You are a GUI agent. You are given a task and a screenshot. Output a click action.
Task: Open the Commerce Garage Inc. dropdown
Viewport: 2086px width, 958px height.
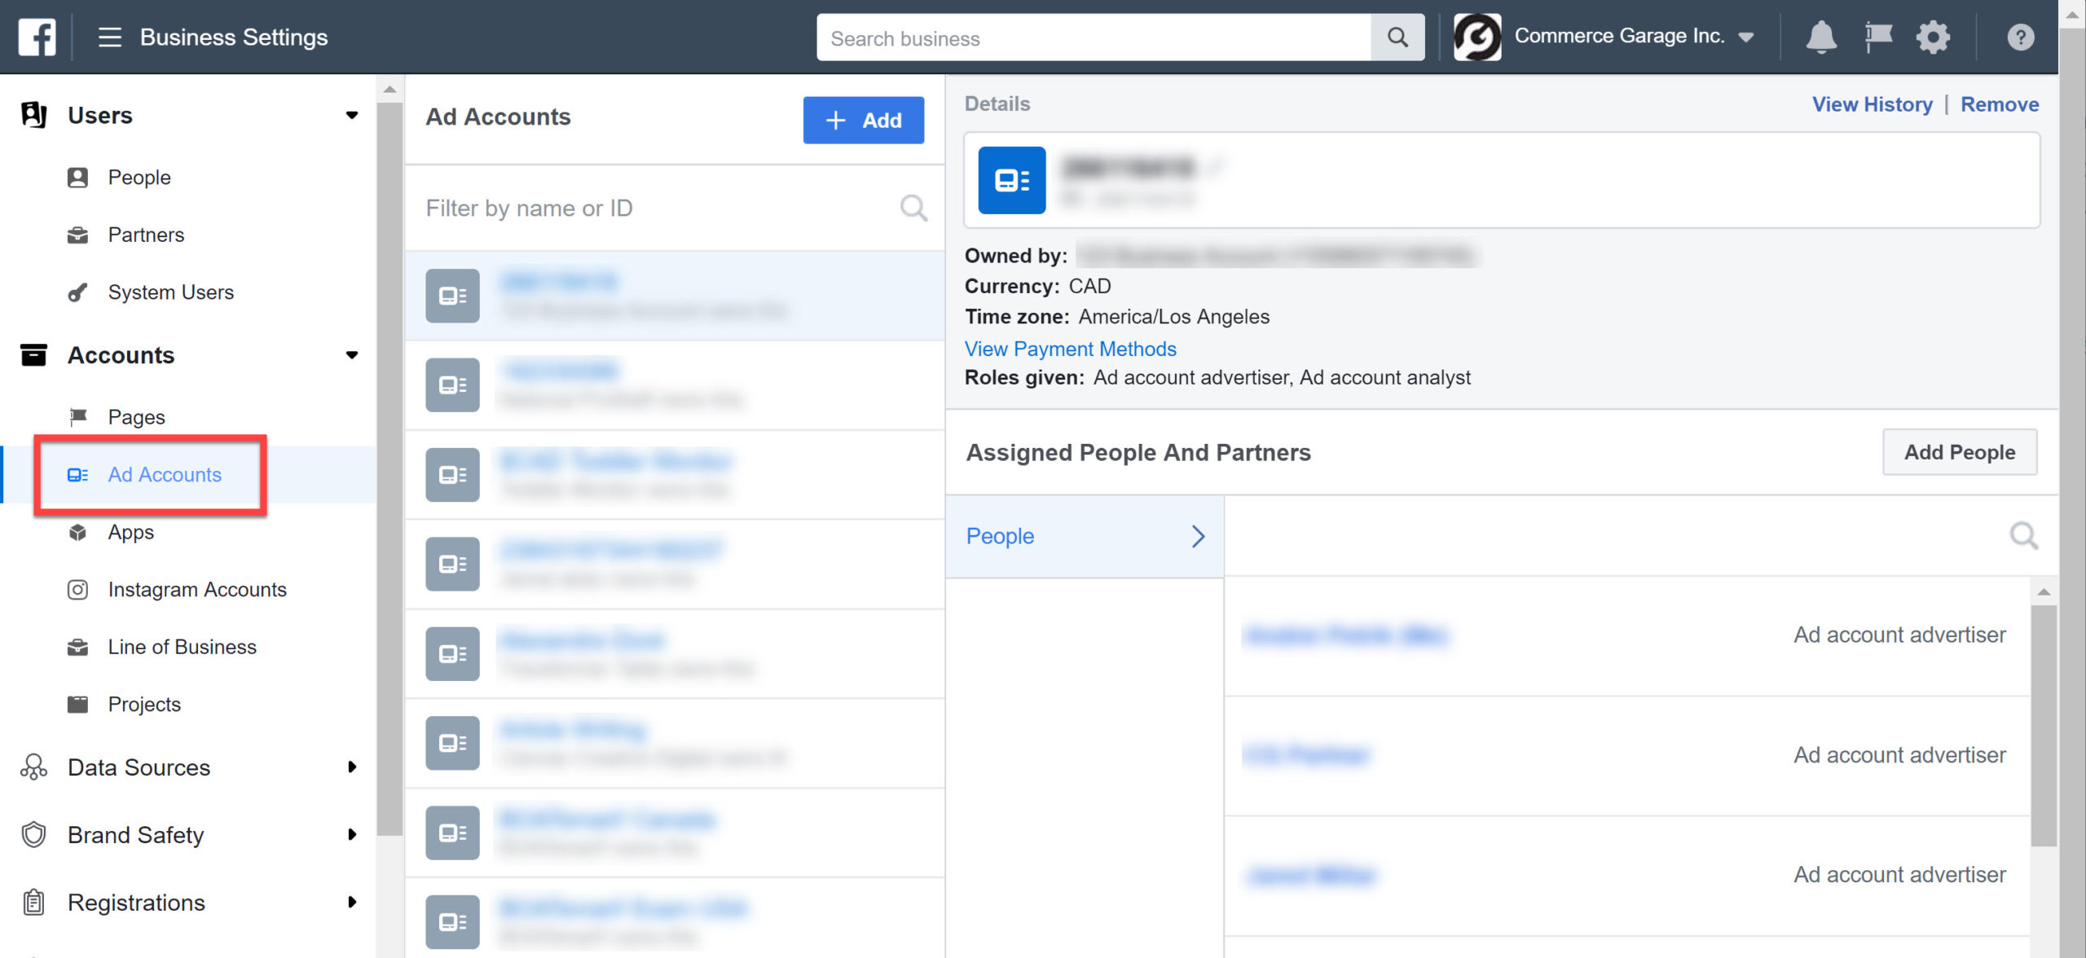(1756, 37)
